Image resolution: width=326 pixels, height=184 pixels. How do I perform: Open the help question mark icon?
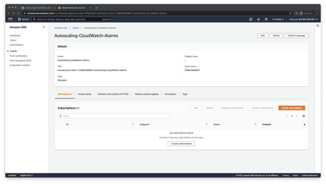(x=266, y=19)
